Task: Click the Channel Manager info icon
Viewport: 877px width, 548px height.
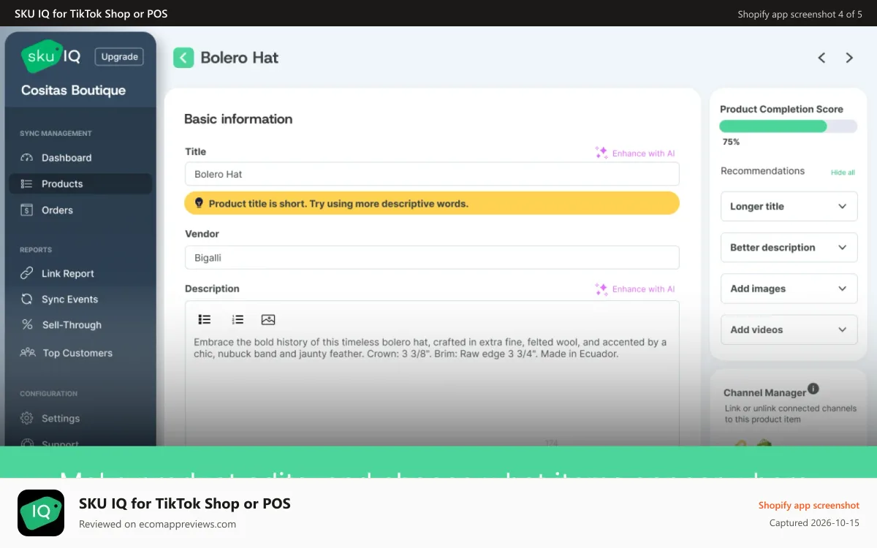Action: pyautogui.click(x=813, y=389)
